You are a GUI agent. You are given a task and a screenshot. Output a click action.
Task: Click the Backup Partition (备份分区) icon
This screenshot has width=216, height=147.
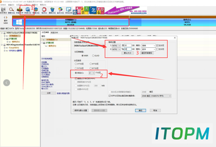click(x=60, y=10)
